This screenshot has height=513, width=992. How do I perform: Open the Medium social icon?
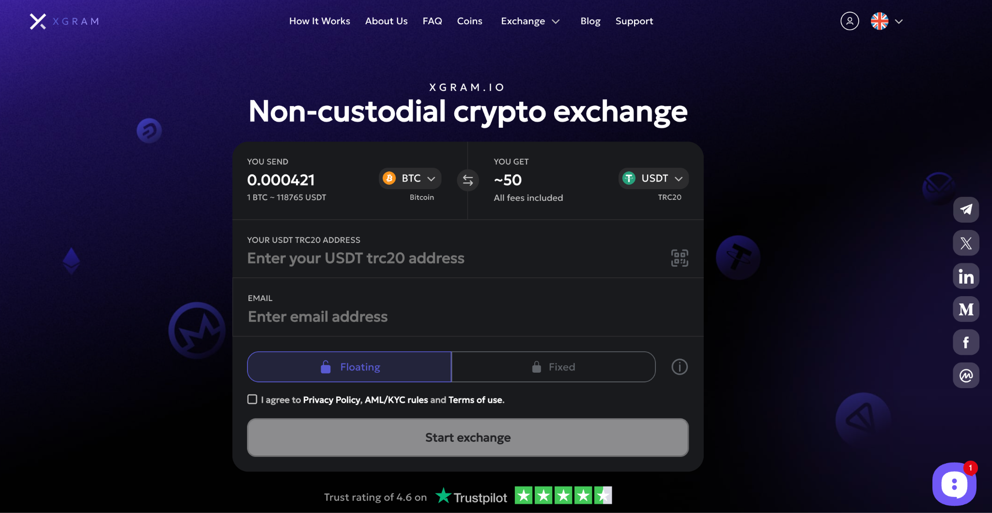point(966,309)
